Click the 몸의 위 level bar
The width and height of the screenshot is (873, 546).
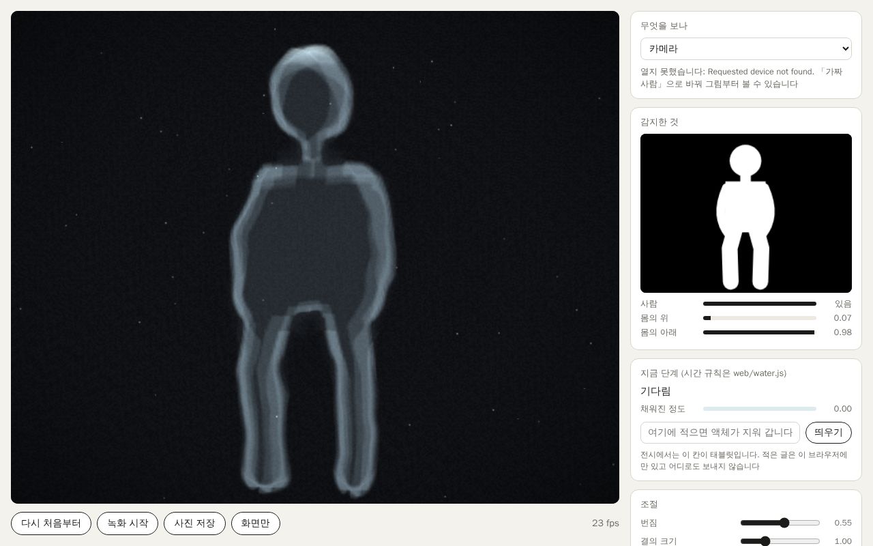760,318
